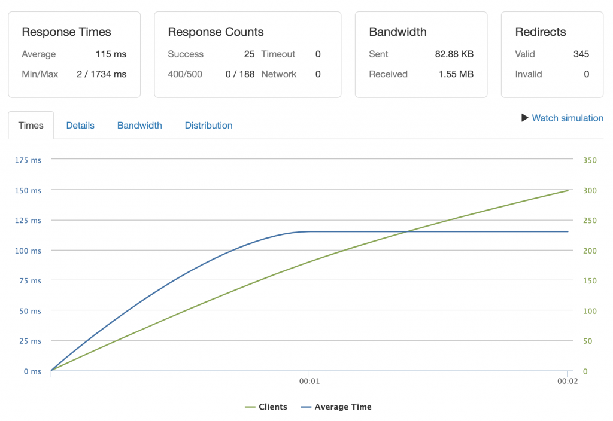
Task: Open the Distribution tab
Action: [x=208, y=126]
